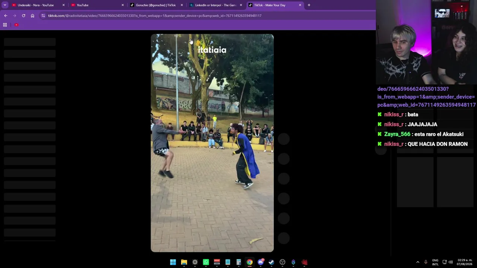The height and width of the screenshot is (268, 477).
Task: Open the Windows Start menu
Action: click(173, 262)
